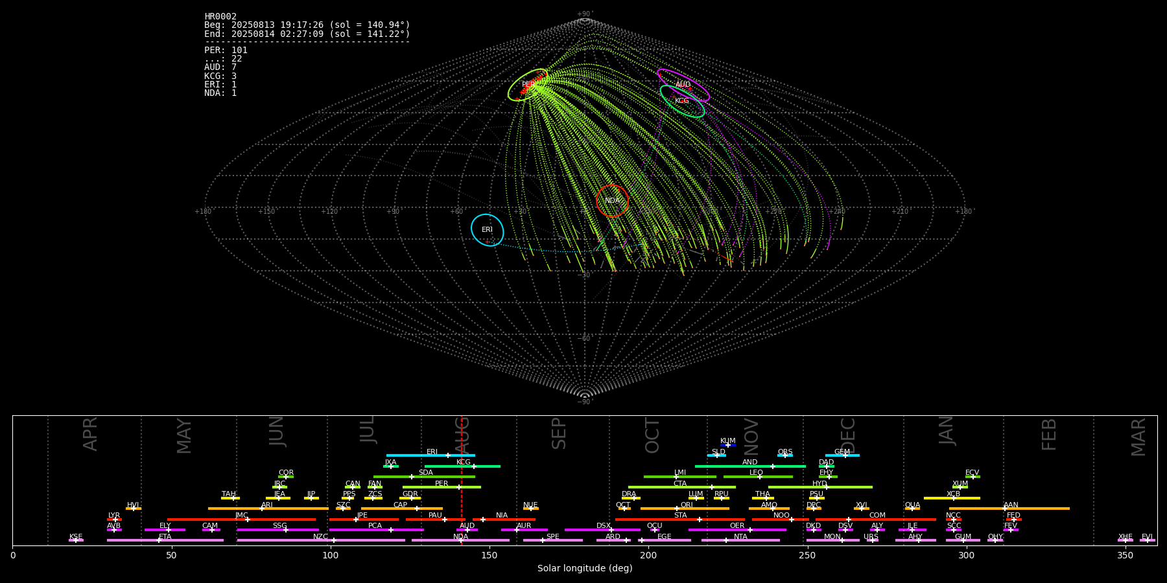Viewport: 1167px width, 583px height.
Task: Select the COM shower bar
Action: (877, 519)
